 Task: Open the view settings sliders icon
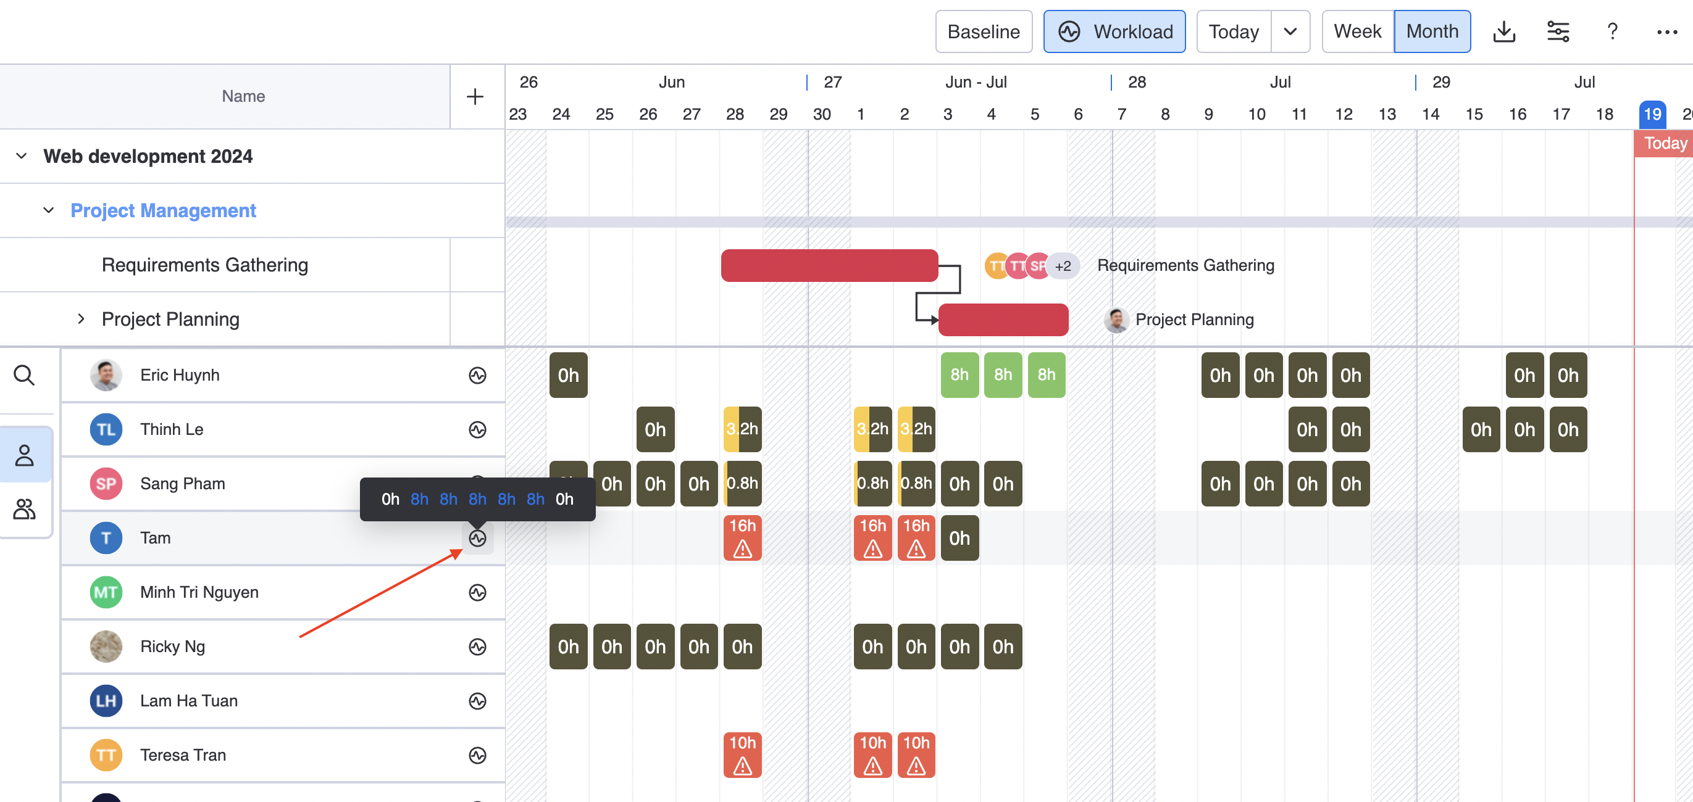tap(1558, 31)
